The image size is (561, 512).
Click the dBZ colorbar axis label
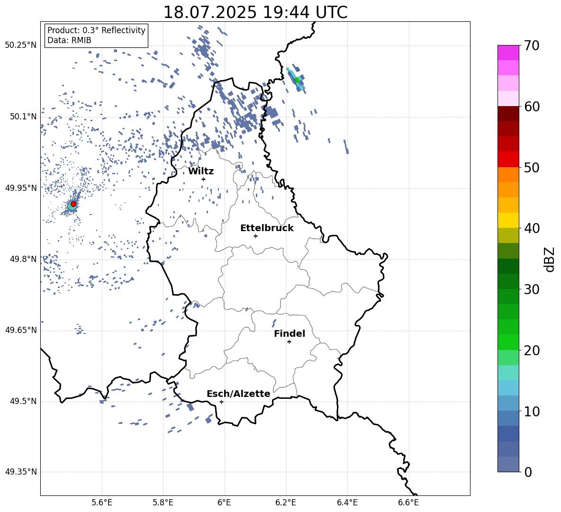pyautogui.click(x=550, y=259)
